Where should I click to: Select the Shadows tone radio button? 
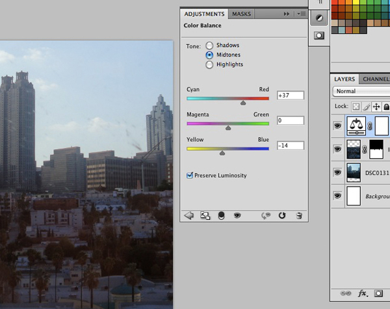click(x=209, y=46)
